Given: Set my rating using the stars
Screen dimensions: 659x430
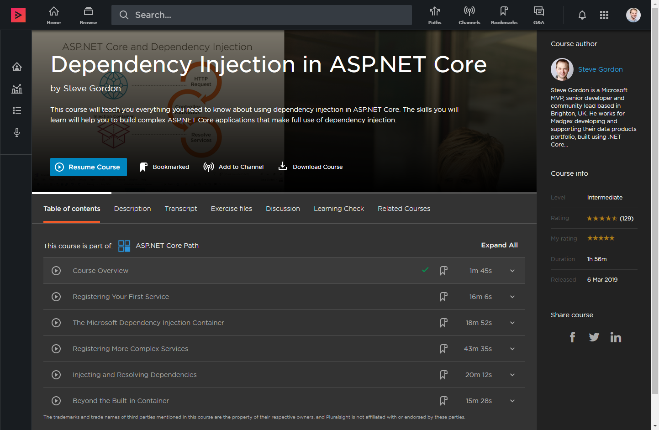Looking at the screenshot, I should coord(601,238).
